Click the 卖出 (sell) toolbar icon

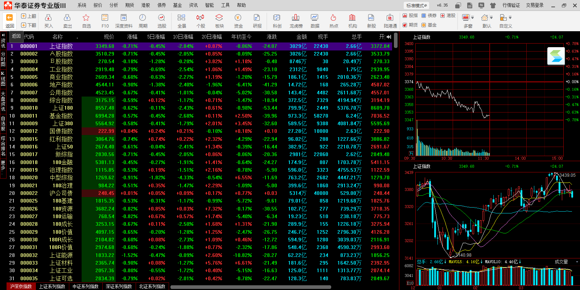click(x=67, y=21)
